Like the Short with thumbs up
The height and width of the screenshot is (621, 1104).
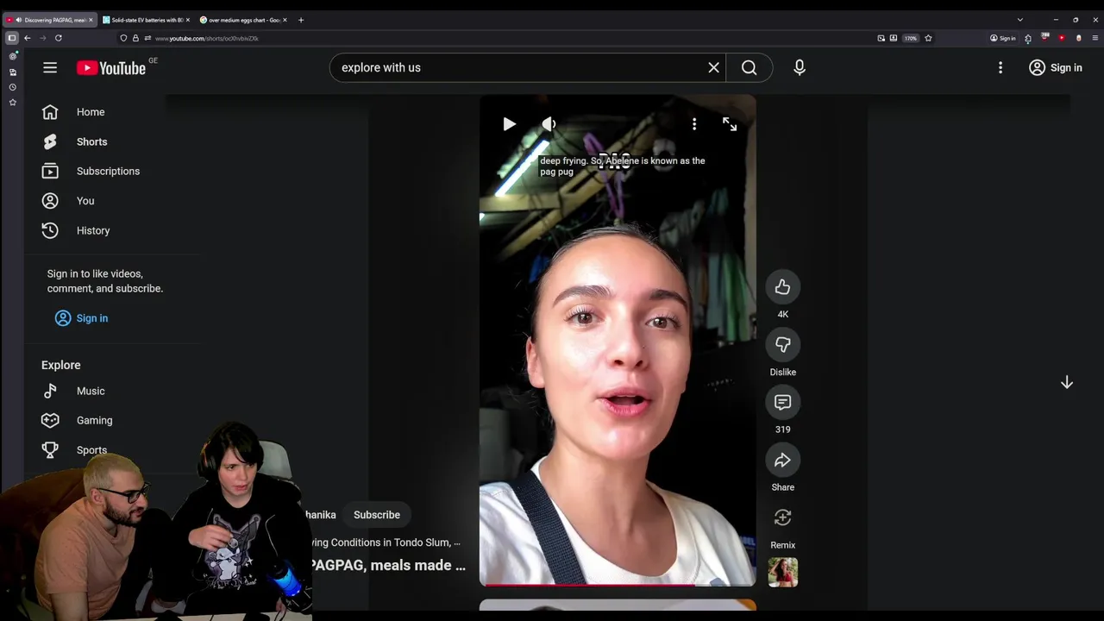782,287
